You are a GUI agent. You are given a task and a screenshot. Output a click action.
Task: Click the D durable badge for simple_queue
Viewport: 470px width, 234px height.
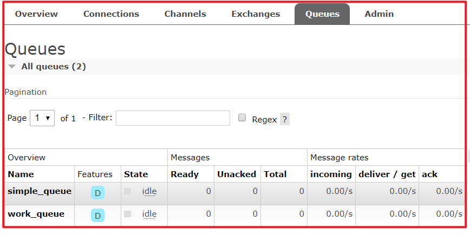(x=97, y=192)
